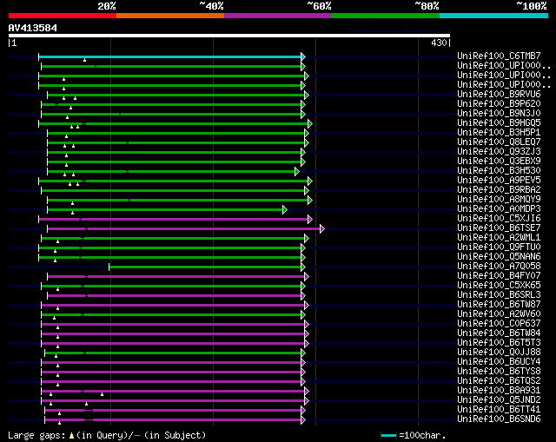The height and width of the screenshot is (442, 556).
Task: Open hit UniRef100_A2WML1
Action: click(x=499, y=238)
